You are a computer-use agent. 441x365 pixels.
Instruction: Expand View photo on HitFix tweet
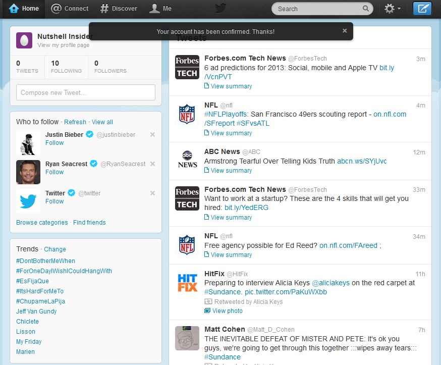[x=224, y=310]
